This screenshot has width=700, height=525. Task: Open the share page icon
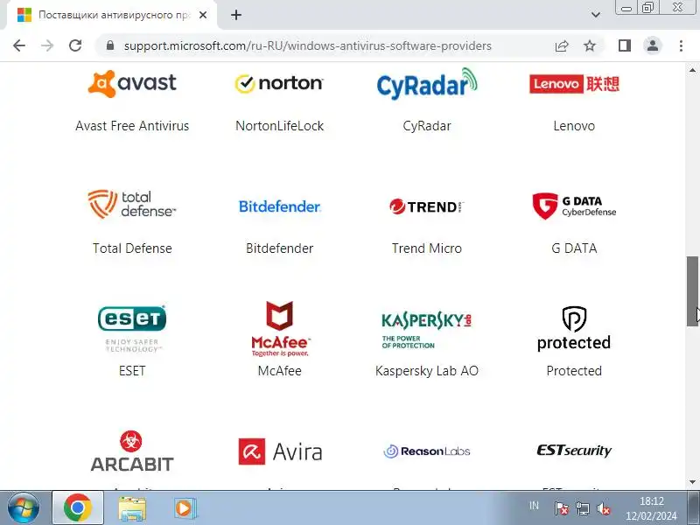click(562, 45)
